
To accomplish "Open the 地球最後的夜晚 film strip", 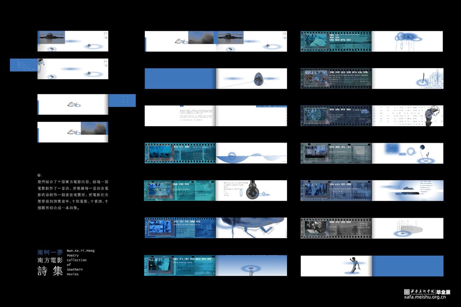I will pyautogui.click(x=336, y=79).
